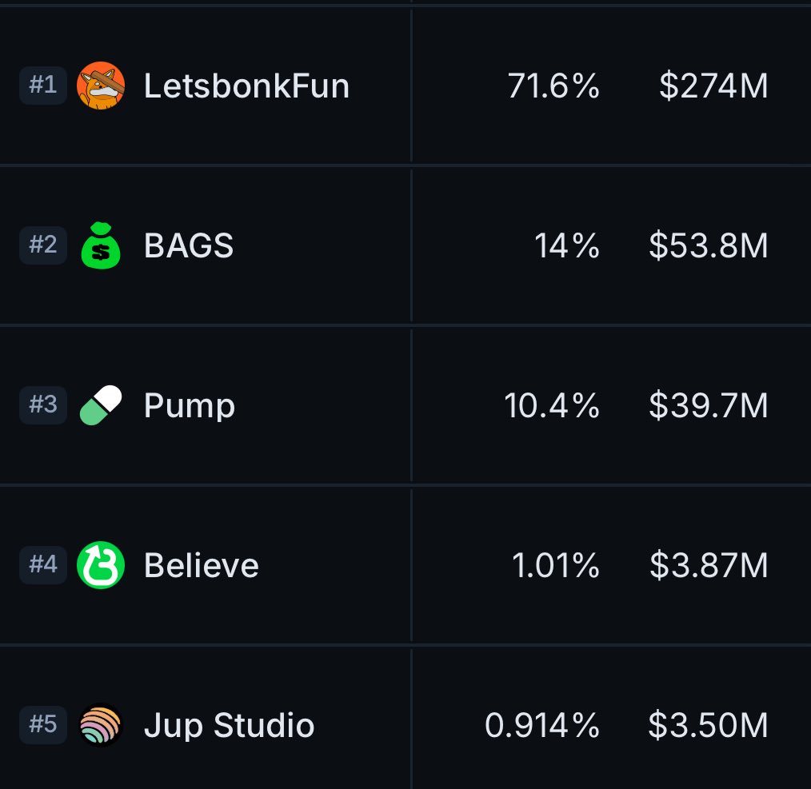Click the Believe green circular logo
811x789 pixels.
(x=101, y=564)
